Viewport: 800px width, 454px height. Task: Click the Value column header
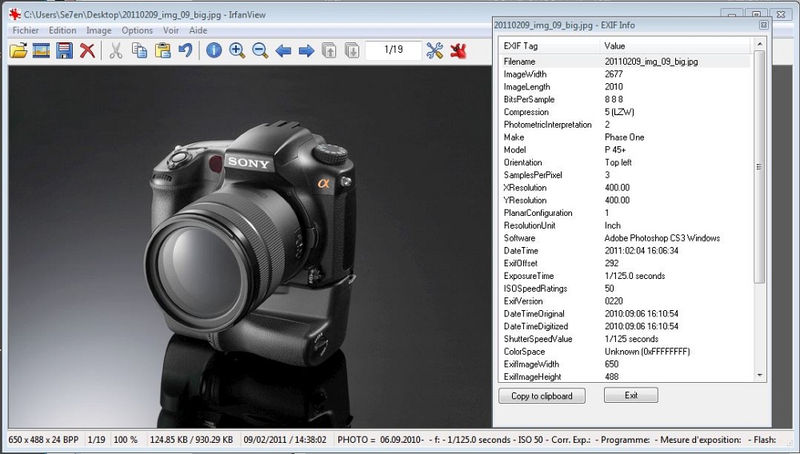coord(675,46)
